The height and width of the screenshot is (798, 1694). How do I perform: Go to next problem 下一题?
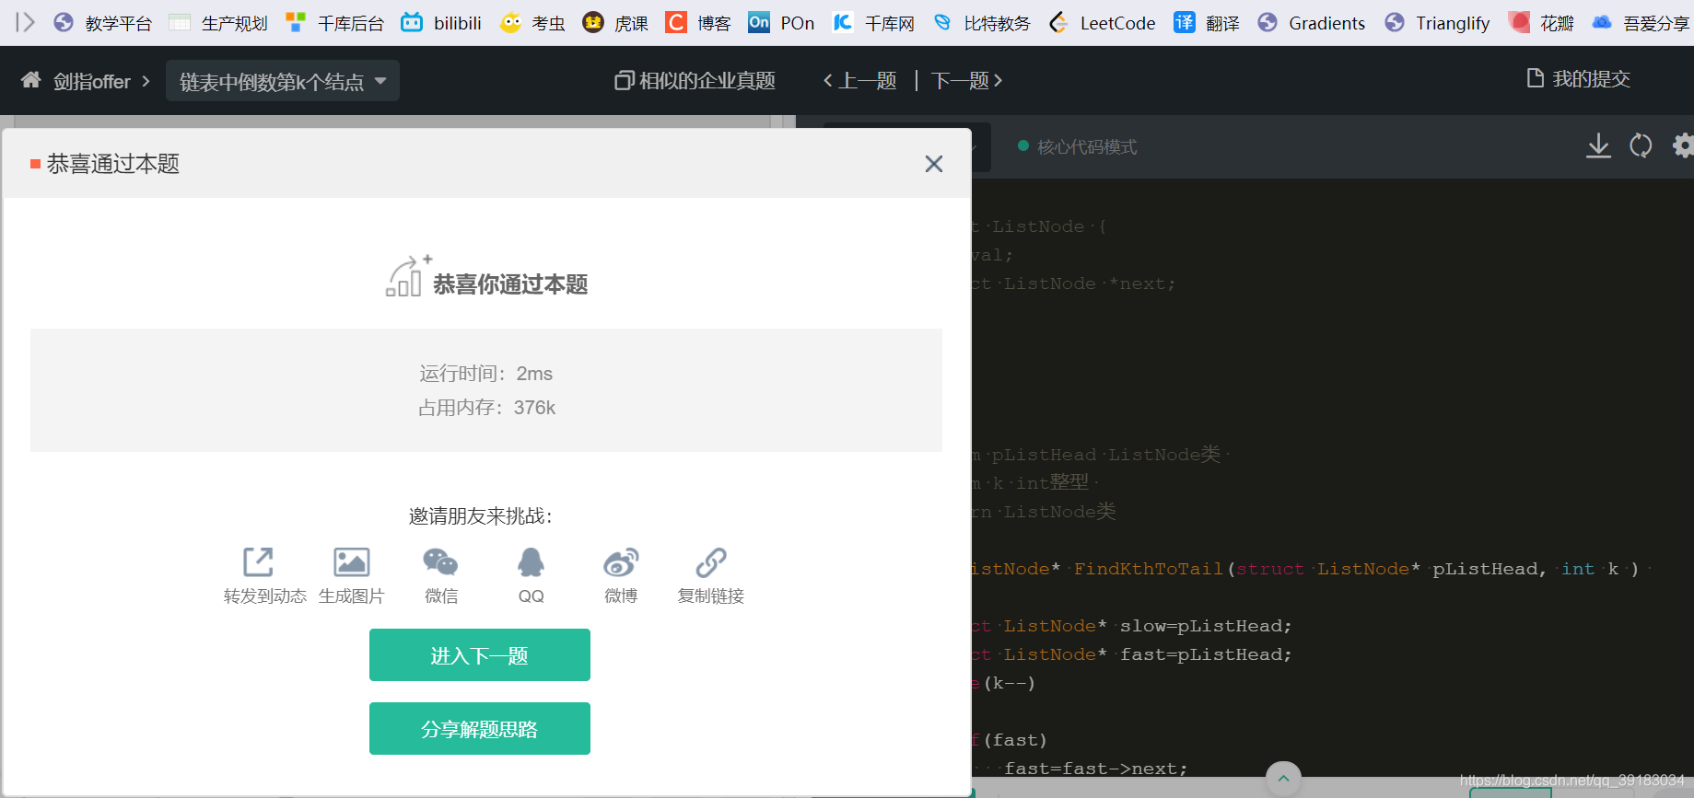click(x=966, y=81)
